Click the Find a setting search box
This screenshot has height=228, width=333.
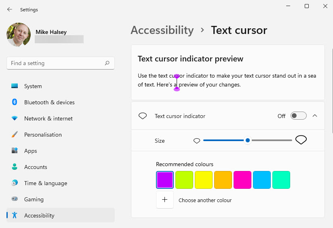[57, 63]
